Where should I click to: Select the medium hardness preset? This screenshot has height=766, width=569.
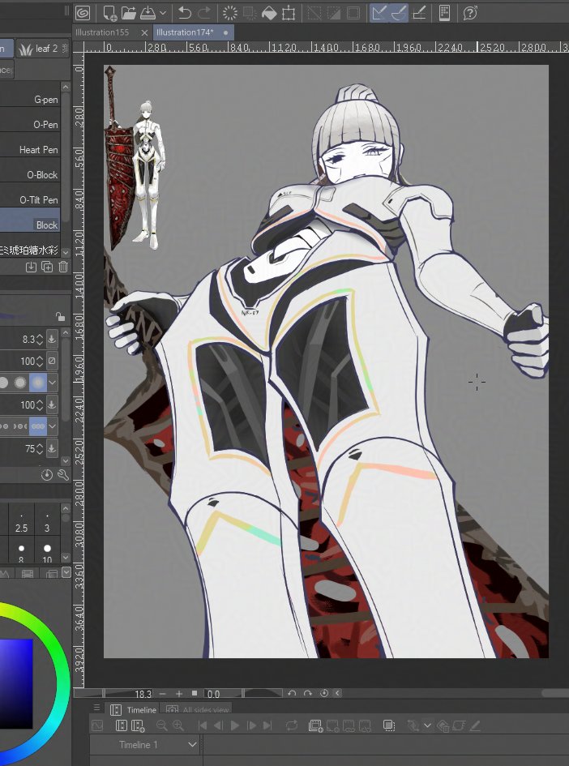(20, 382)
